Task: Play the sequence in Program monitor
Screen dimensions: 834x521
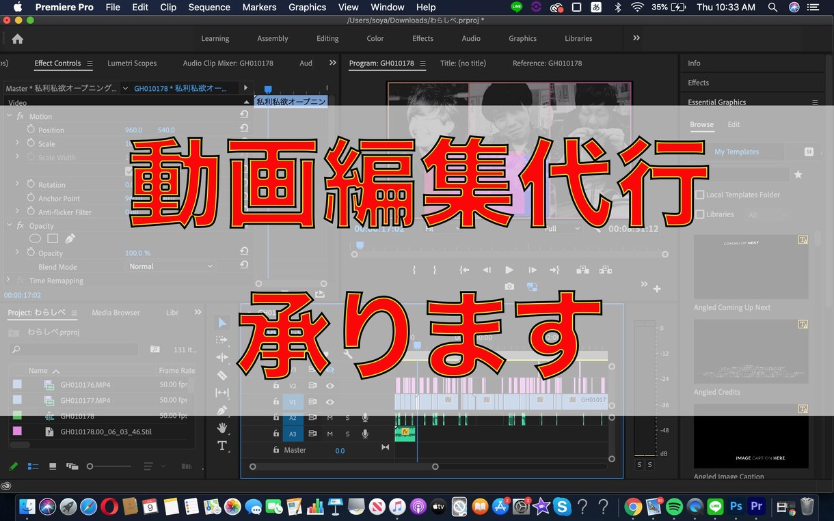Action: pyautogui.click(x=509, y=270)
